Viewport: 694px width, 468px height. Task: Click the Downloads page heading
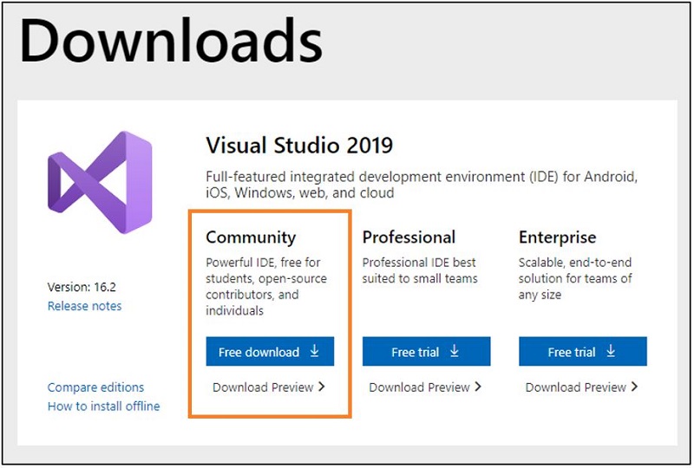coord(171,41)
